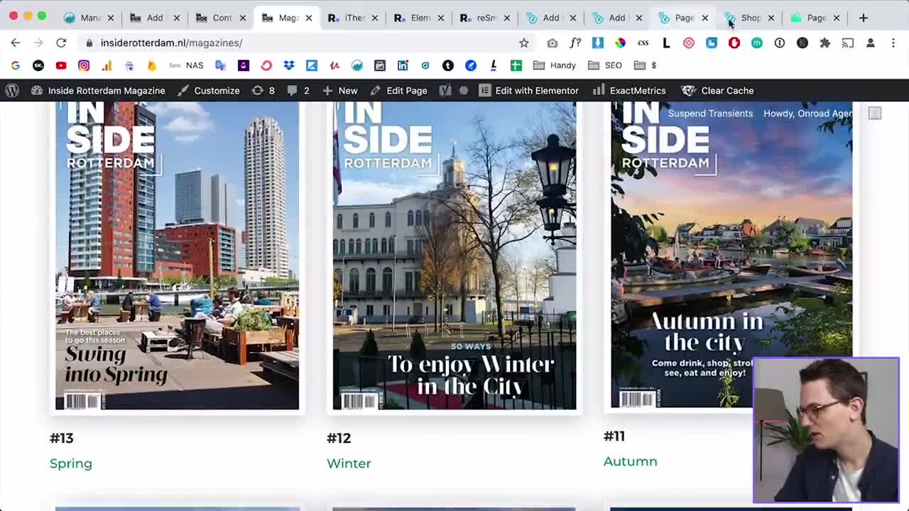This screenshot has width=909, height=511.
Task: Open the camera screenshot extension
Action: [552, 43]
